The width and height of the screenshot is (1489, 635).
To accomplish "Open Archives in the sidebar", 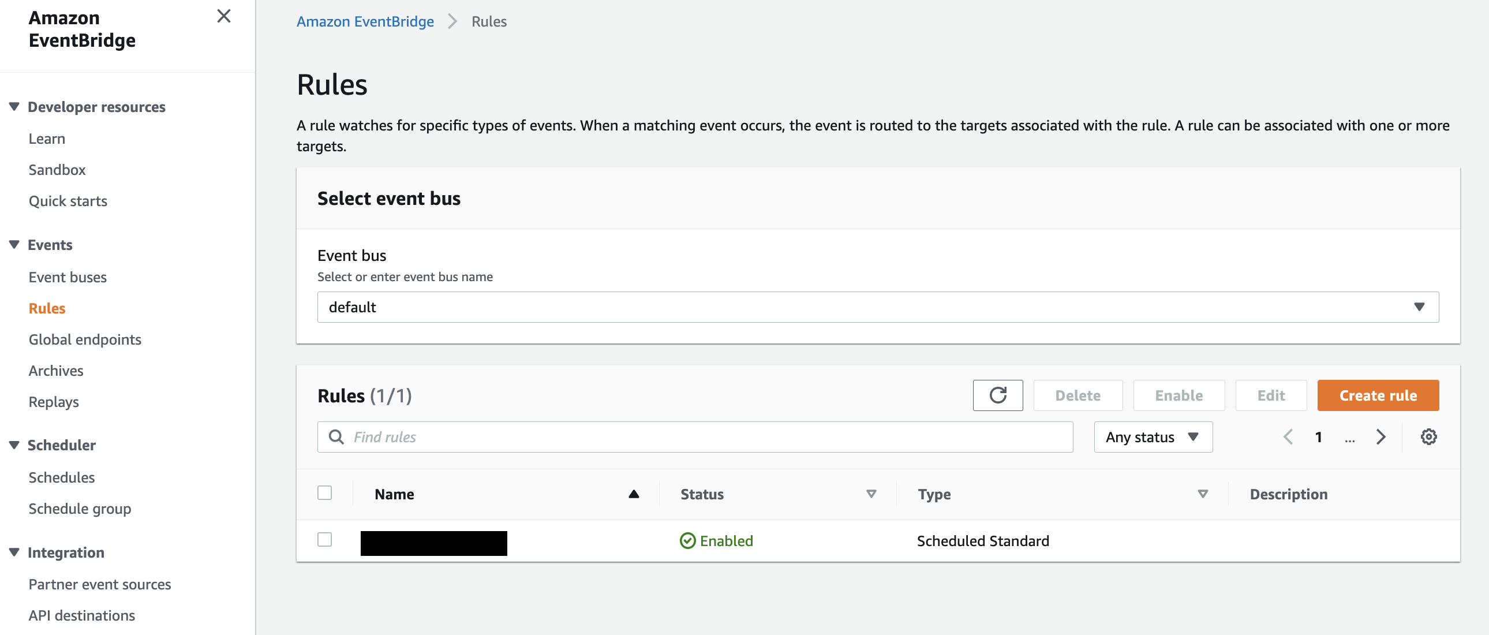I will 56,371.
